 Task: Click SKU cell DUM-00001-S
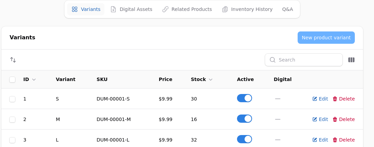coord(113,99)
